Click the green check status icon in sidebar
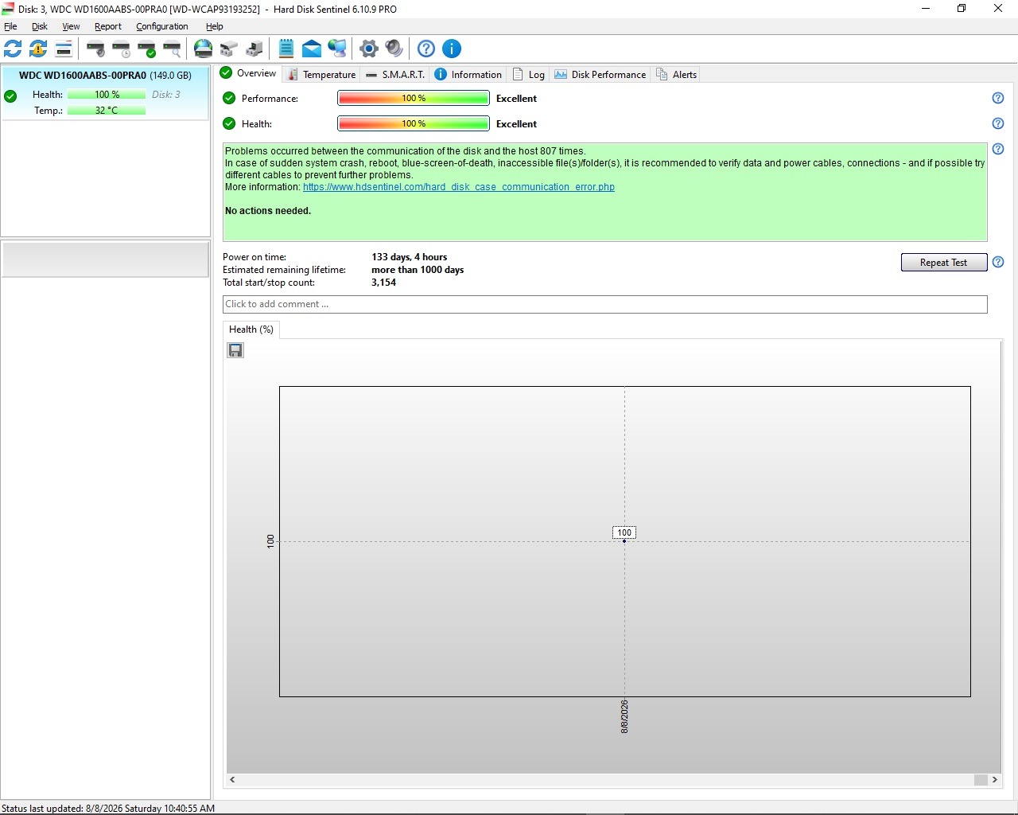 tap(10, 96)
